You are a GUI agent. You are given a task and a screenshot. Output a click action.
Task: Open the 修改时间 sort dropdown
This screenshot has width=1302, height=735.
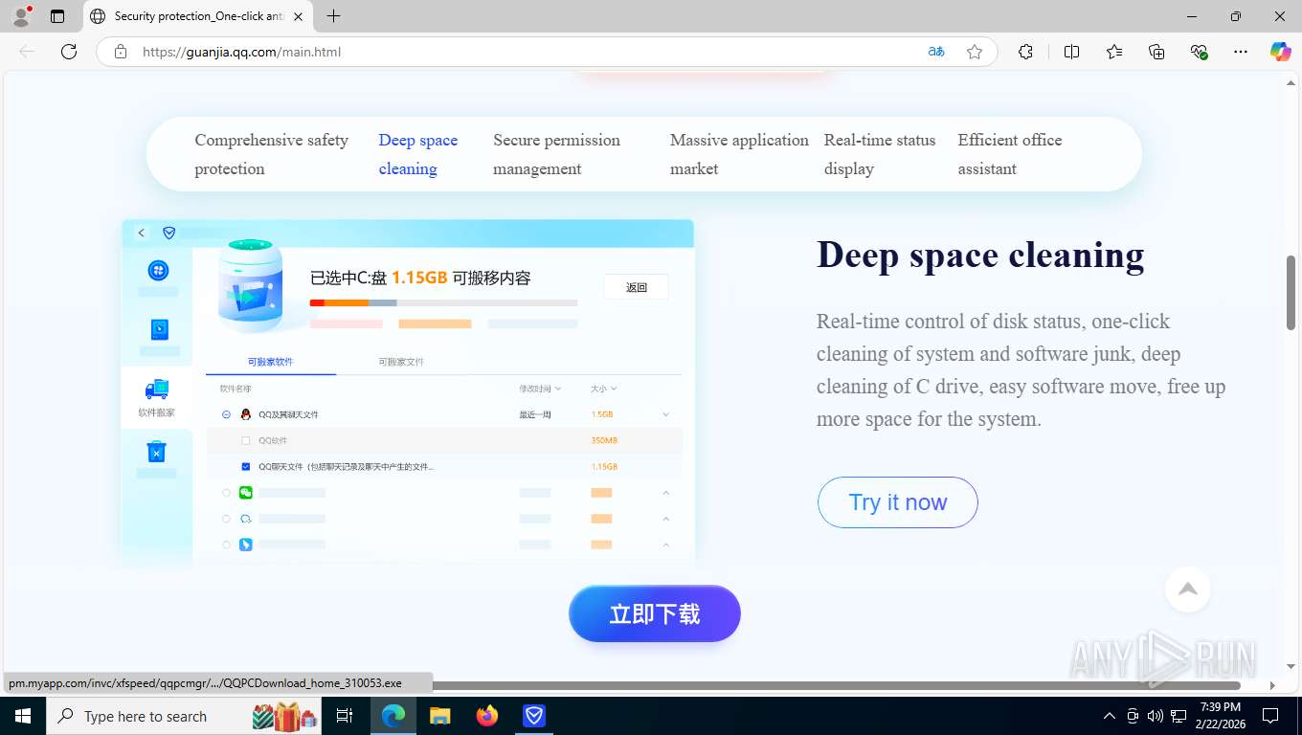(540, 389)
